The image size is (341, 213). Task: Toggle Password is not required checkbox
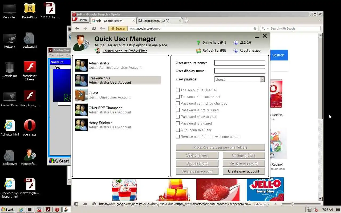178,110
